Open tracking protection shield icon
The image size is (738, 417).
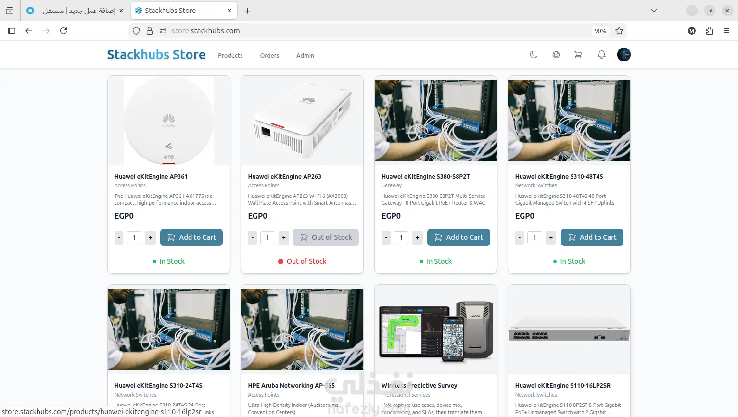pos(136,31)
